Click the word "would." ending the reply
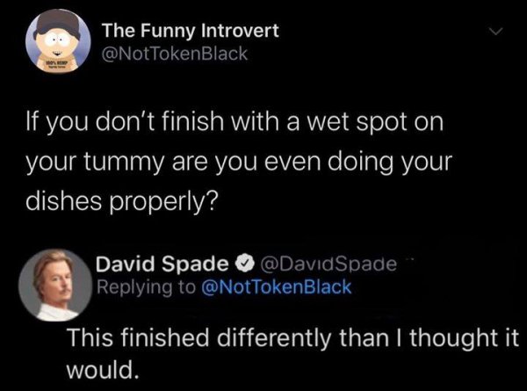527x391 pixels. [x=104, y=365]
